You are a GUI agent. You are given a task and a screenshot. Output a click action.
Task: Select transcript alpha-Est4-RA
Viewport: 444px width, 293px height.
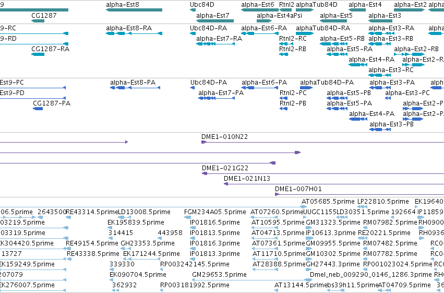coord(358,65)
